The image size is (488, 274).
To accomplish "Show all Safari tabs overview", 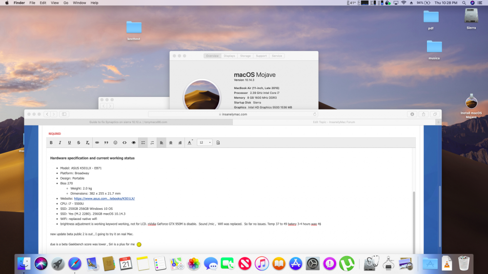I will click(x=435, y=114).
